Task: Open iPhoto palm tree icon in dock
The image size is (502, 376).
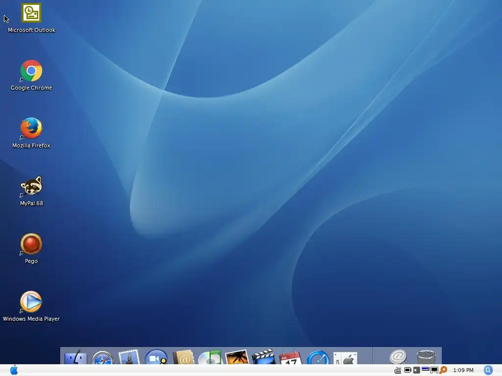Action: pyautogui.click(x=237, y=357)
